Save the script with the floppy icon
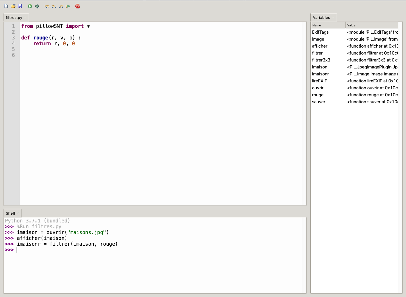 20,6
